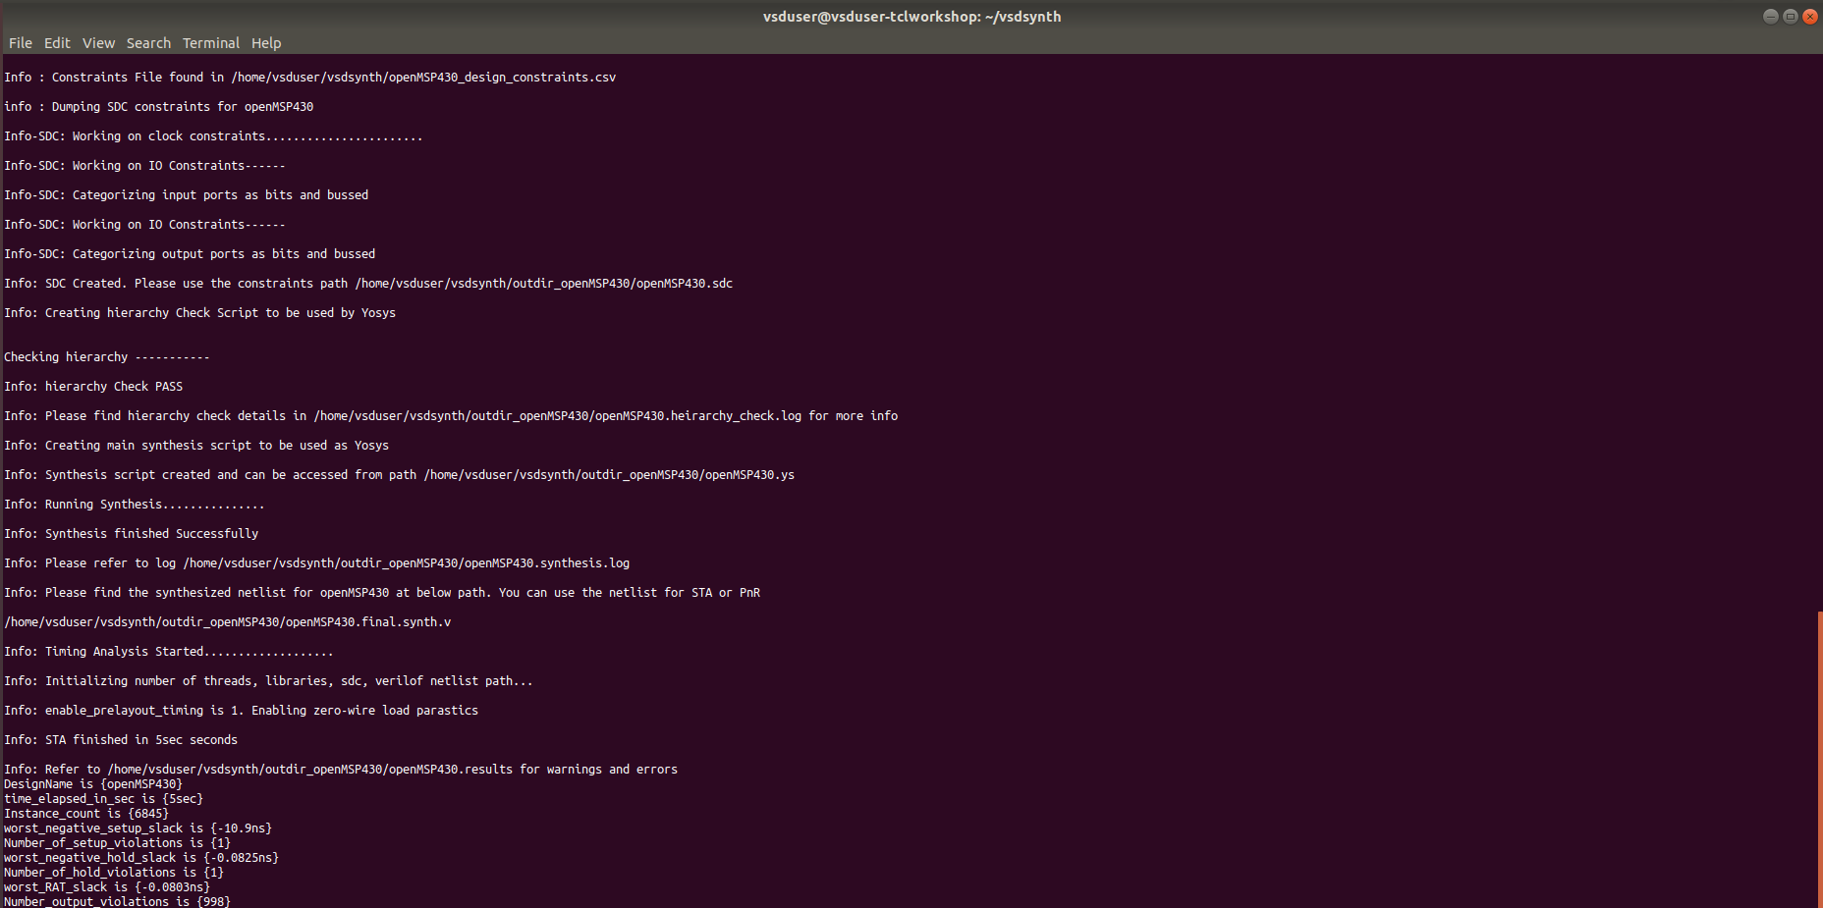
Task: Click the openMSP430.final.synth.v netlist path
Action: coord(228,621)
